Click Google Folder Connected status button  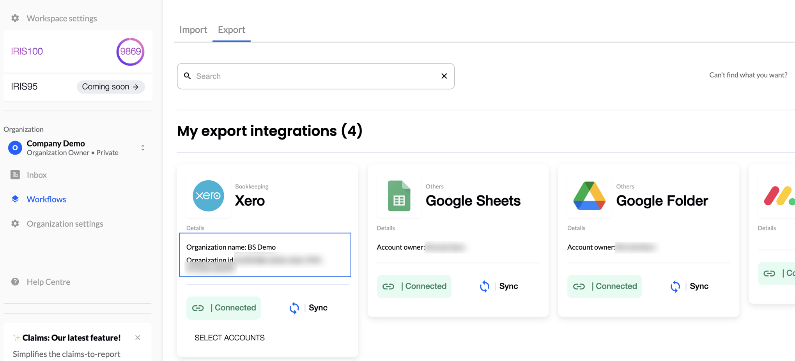coord(604,286)
